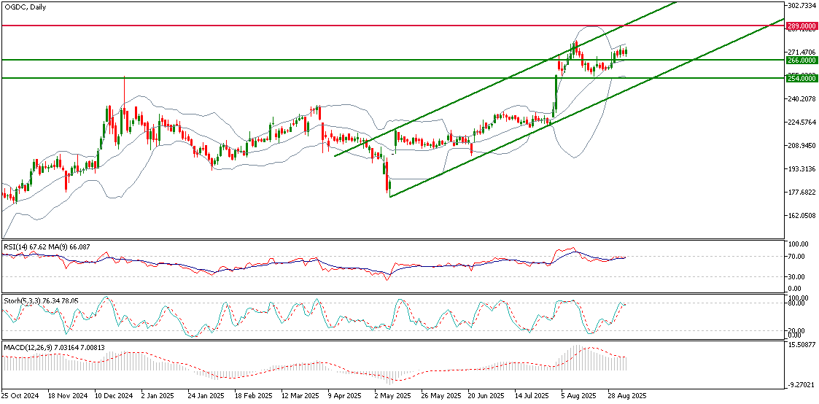Click the 10 Dec 2024 date label

tap(113, 396)
